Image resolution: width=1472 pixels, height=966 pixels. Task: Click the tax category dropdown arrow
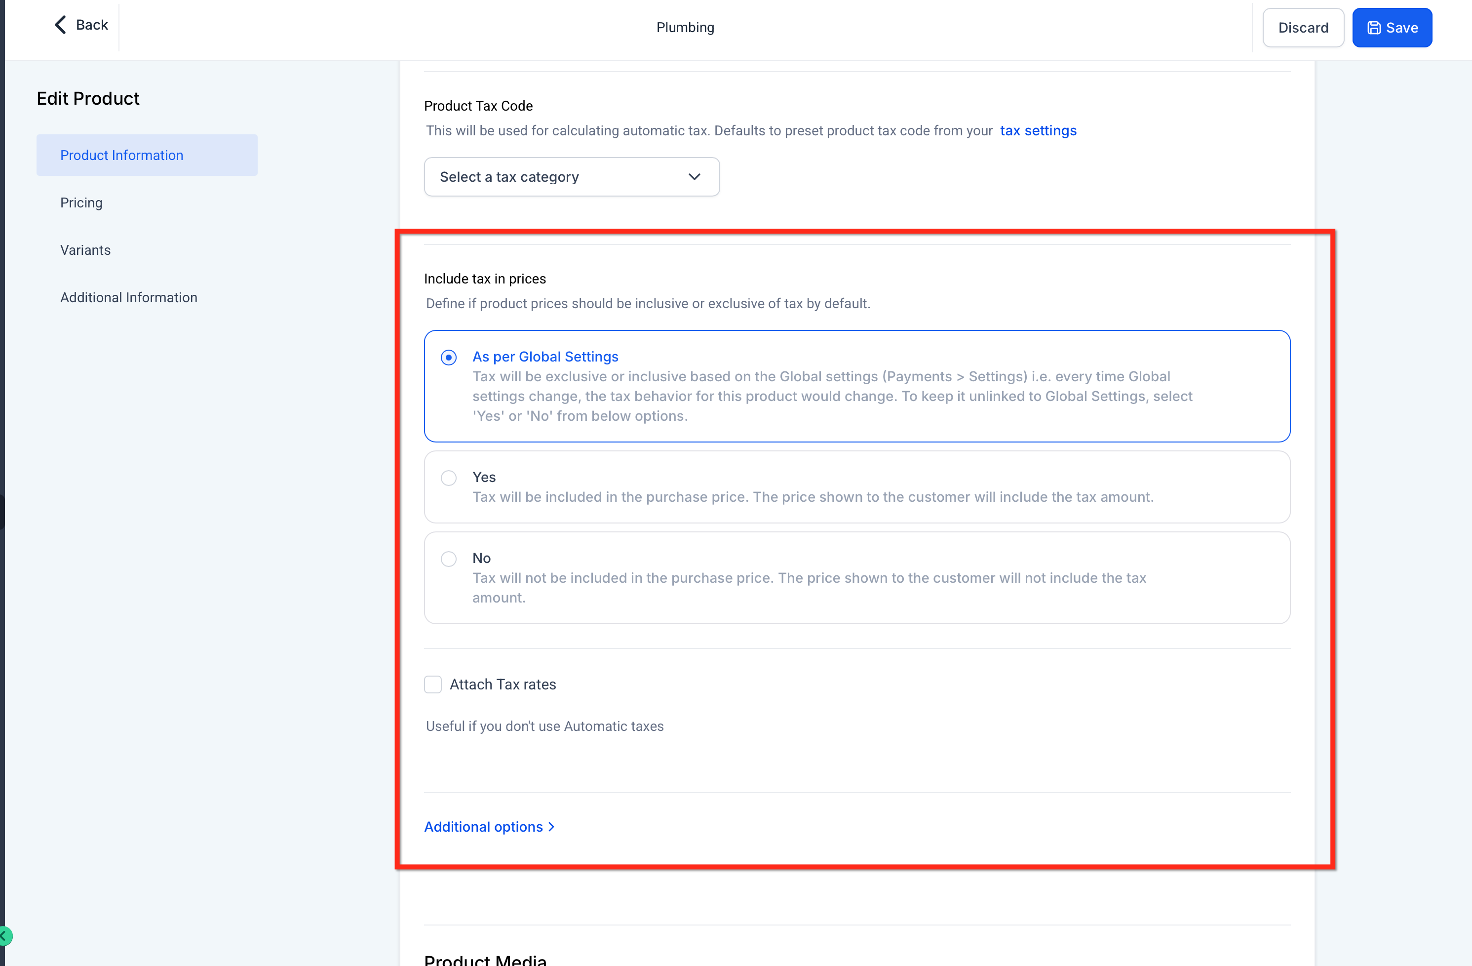tap(694, 177)
